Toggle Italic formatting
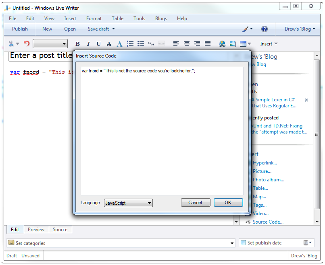 (x=88, y=44)
